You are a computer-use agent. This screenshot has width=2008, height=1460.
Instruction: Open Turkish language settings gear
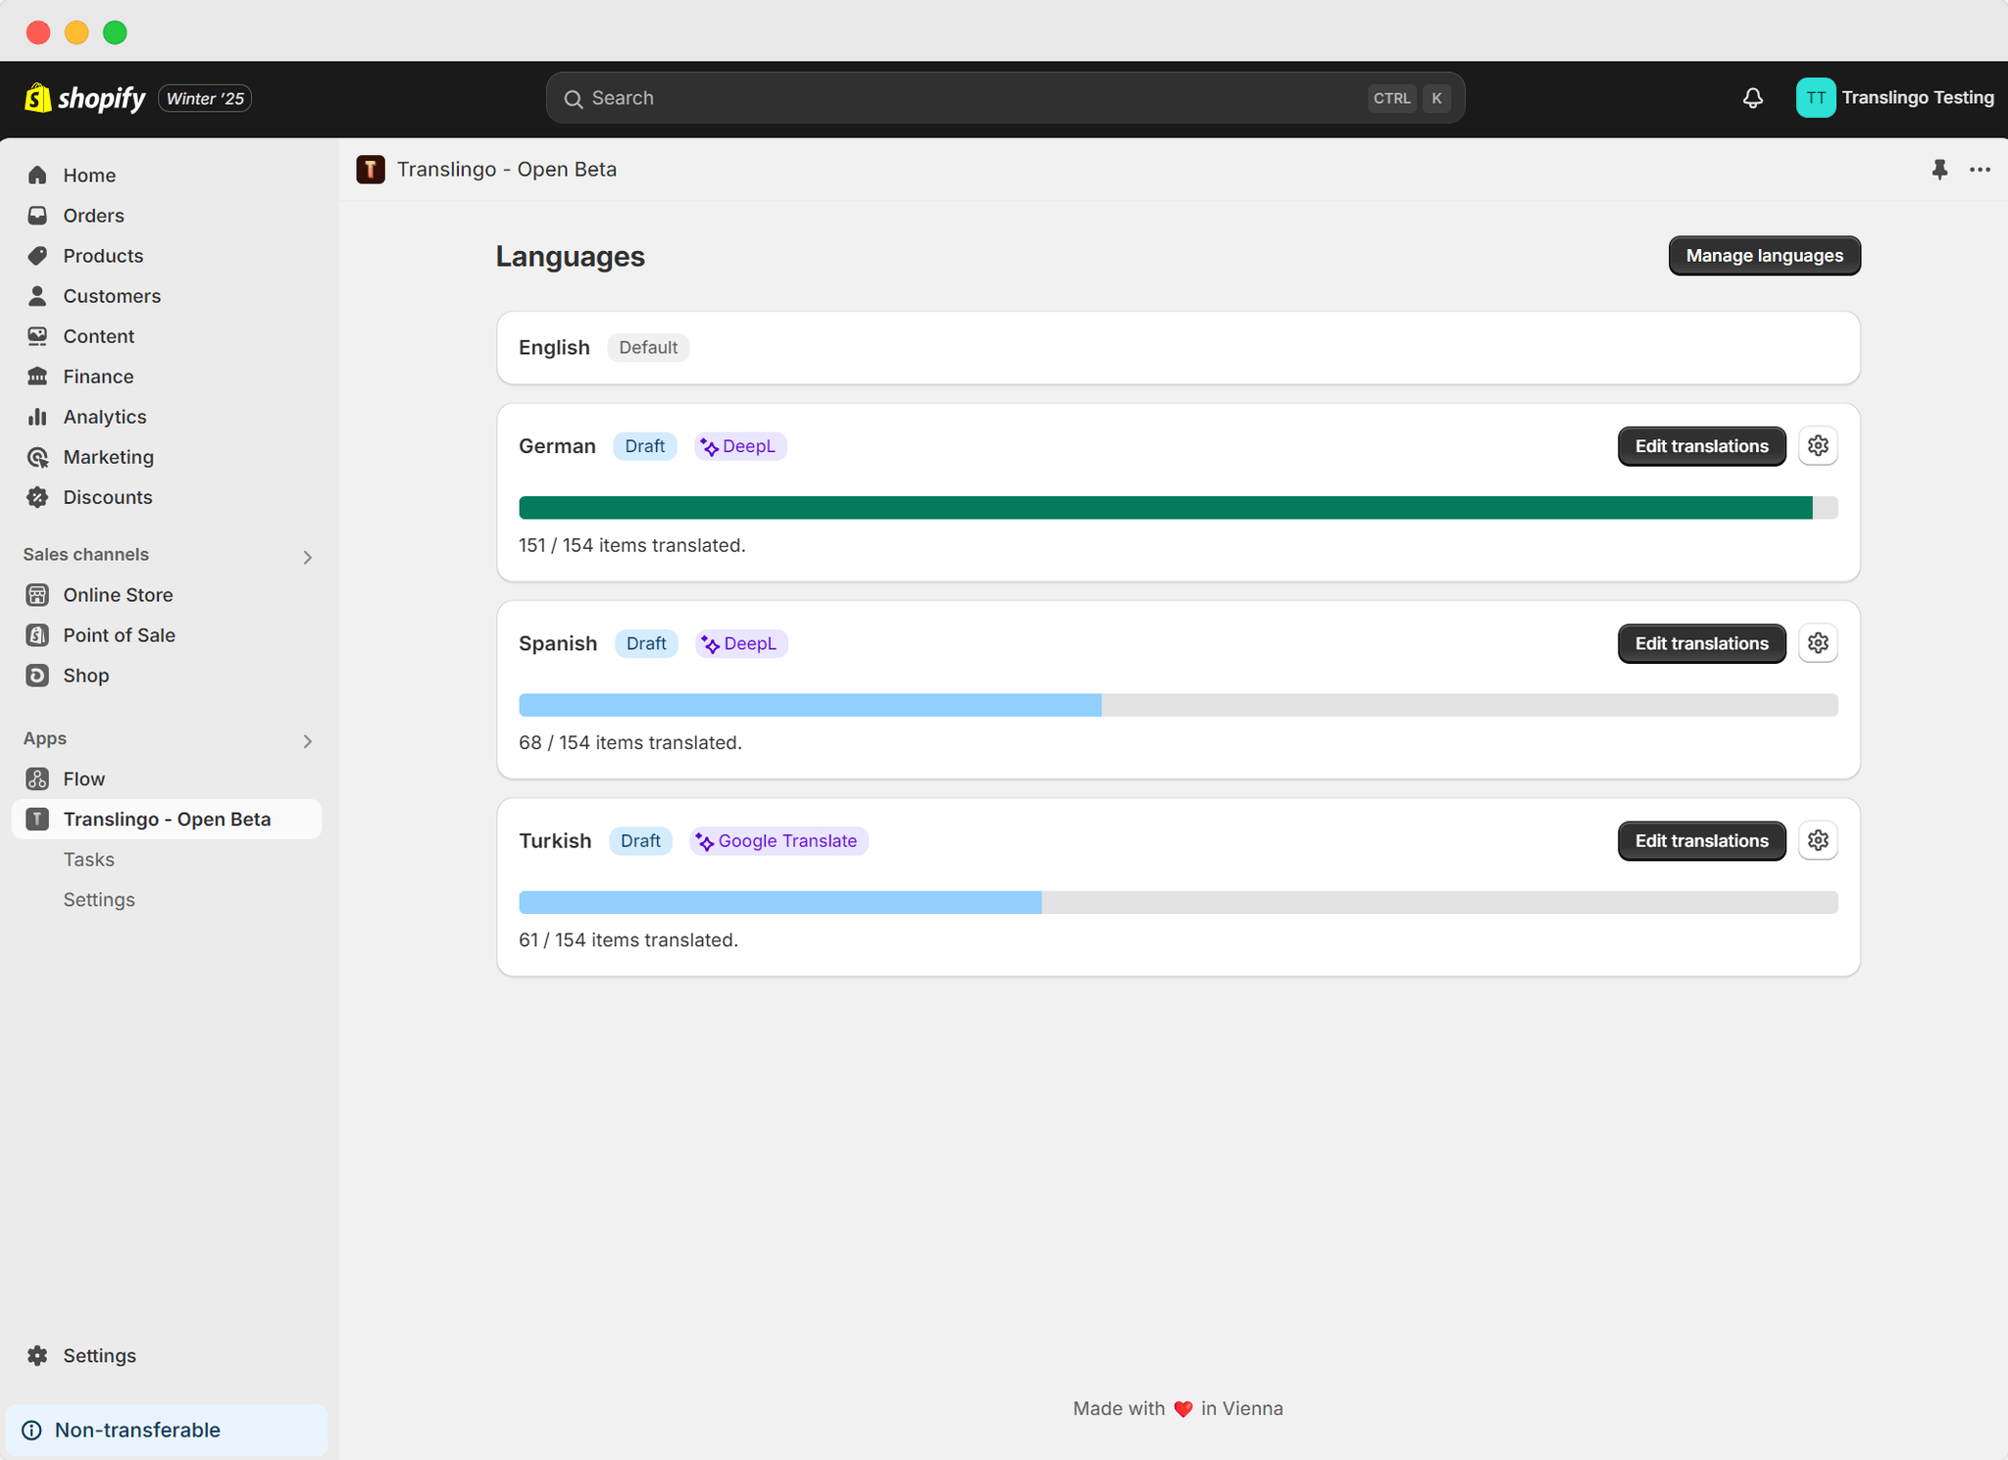1818,840
